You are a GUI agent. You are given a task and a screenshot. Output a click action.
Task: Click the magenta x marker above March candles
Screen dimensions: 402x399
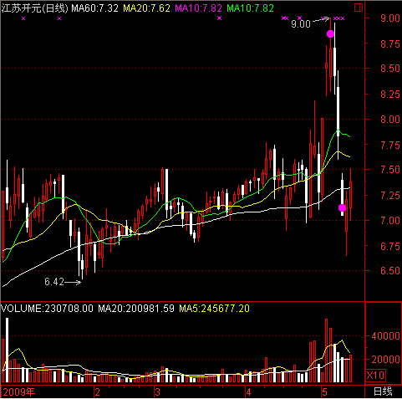(220, 18)
